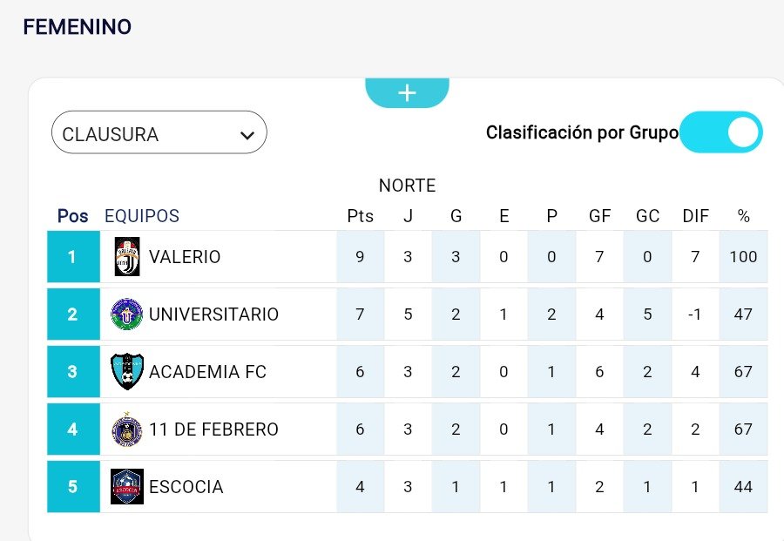The height and width of the screenshot is (541, 784).
Task: Click the 11 de Febrero team crest
Action: click(x=127, y=429)
